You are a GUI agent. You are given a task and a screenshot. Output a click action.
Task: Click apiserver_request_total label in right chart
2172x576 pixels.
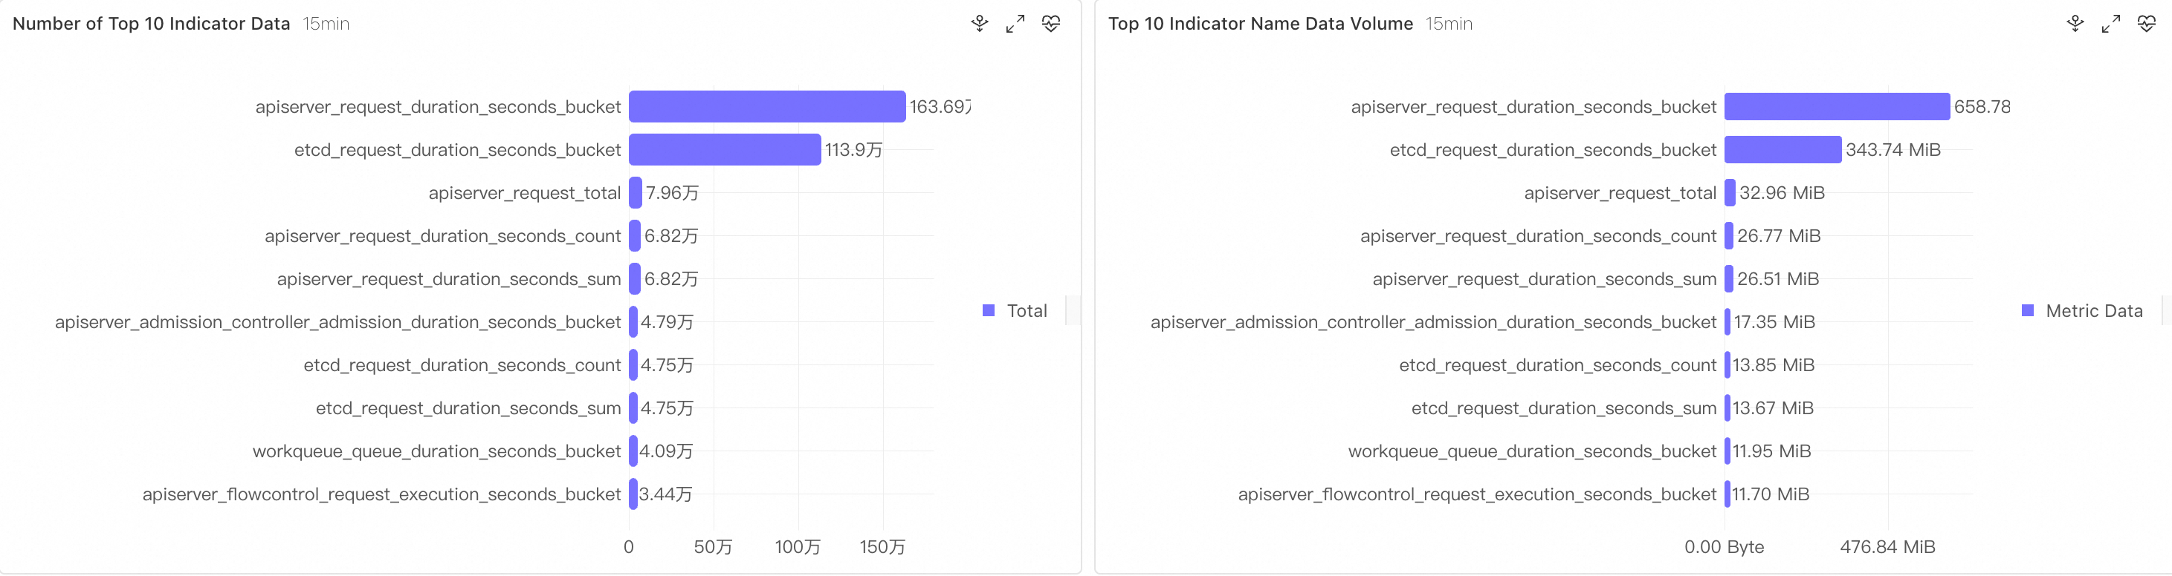click(x=1620, y=193)
